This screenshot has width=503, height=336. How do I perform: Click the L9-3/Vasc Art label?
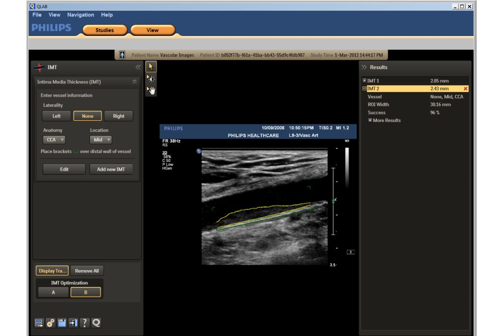pyautogui.click(x=304, y=135)
